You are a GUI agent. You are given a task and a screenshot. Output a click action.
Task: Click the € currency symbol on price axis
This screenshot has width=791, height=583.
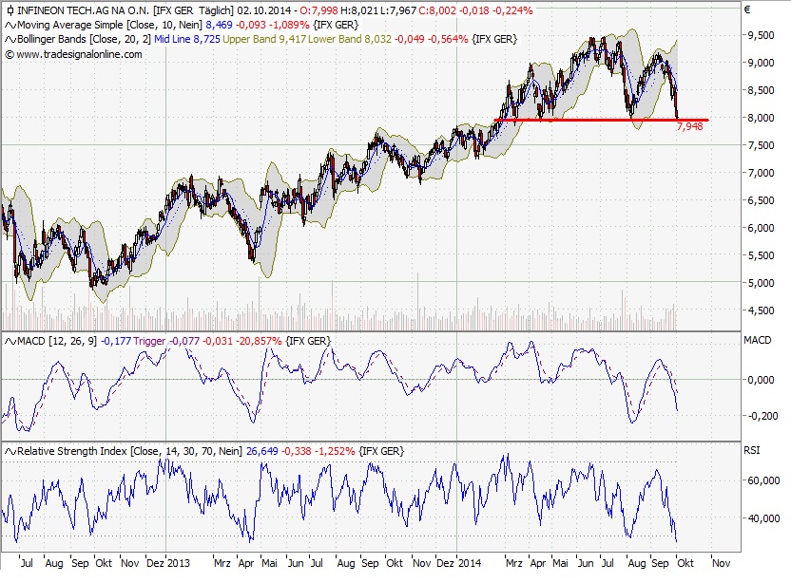pyautogui.click(x=747, y=10)
